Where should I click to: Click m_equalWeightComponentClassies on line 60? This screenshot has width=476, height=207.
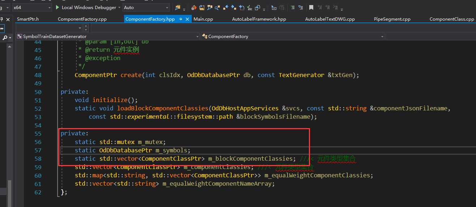317,175
